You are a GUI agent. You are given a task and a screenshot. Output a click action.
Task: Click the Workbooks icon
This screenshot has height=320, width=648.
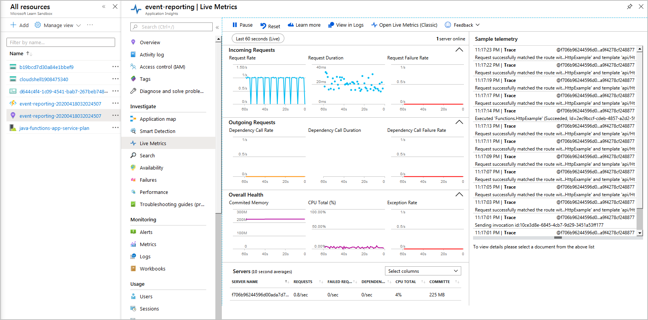pos(133,269)
